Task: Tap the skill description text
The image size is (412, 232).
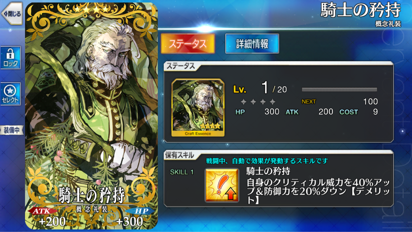Action: click(x=318, y=191)
